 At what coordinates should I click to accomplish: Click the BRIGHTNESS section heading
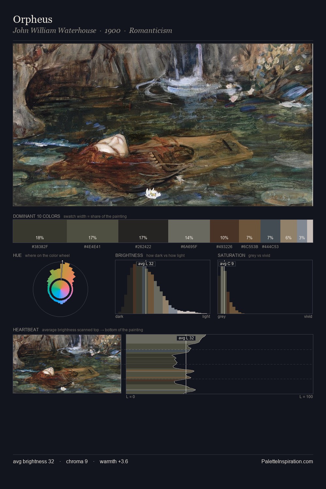point(129,255)
